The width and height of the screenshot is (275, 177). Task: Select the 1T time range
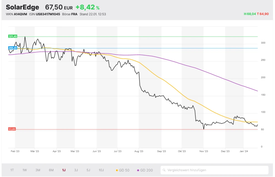pos(12,170)
